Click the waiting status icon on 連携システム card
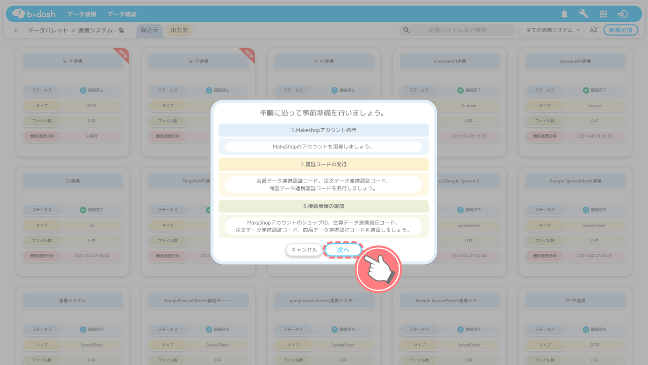 click(84, 330)
